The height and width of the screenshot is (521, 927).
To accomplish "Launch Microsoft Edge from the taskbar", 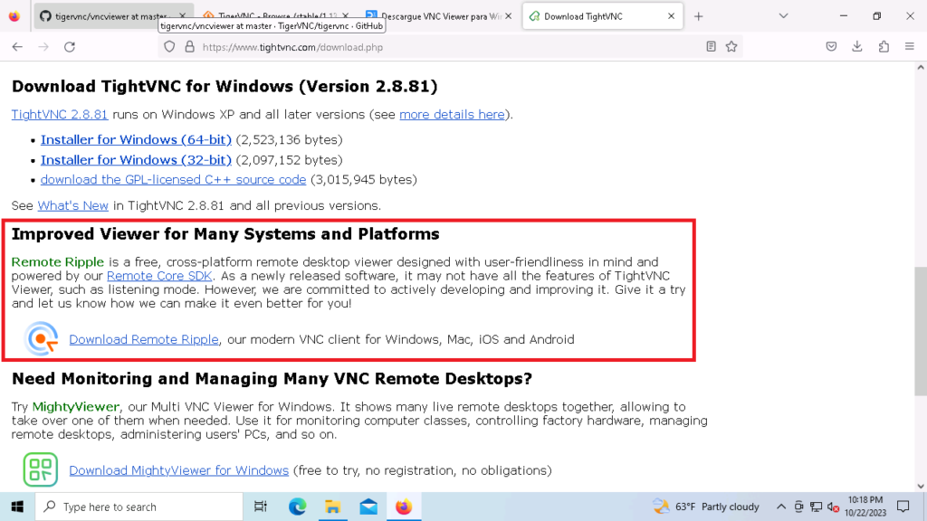I will click(297, 507).
